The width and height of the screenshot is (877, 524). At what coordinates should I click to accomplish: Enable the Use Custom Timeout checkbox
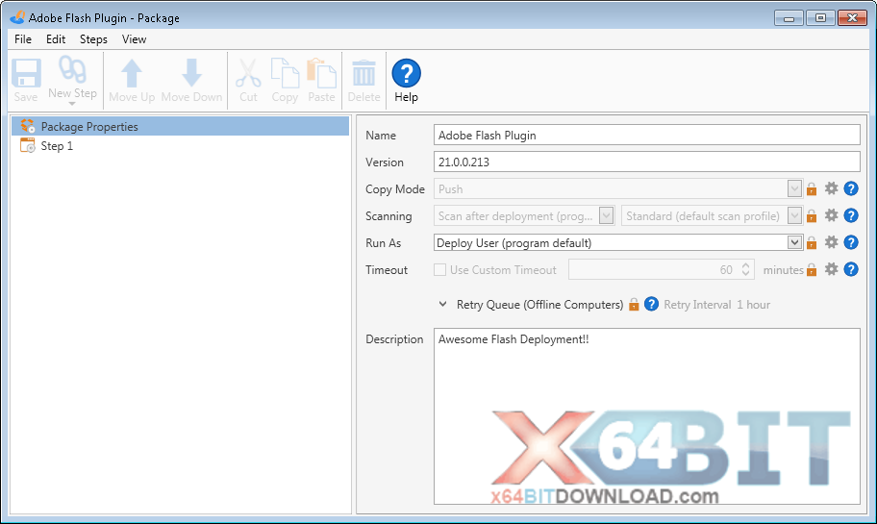tap(440, 269)
